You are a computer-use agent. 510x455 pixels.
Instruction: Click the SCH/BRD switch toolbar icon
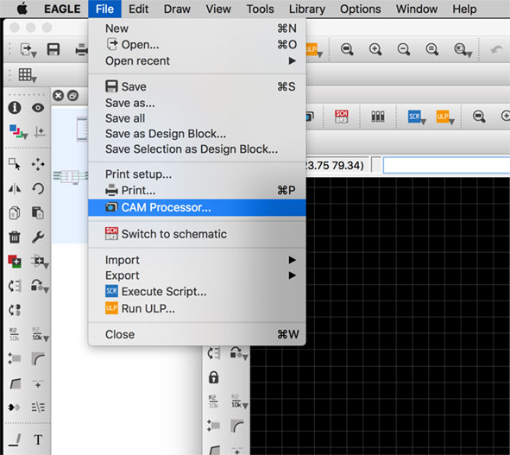coord(341,117)
